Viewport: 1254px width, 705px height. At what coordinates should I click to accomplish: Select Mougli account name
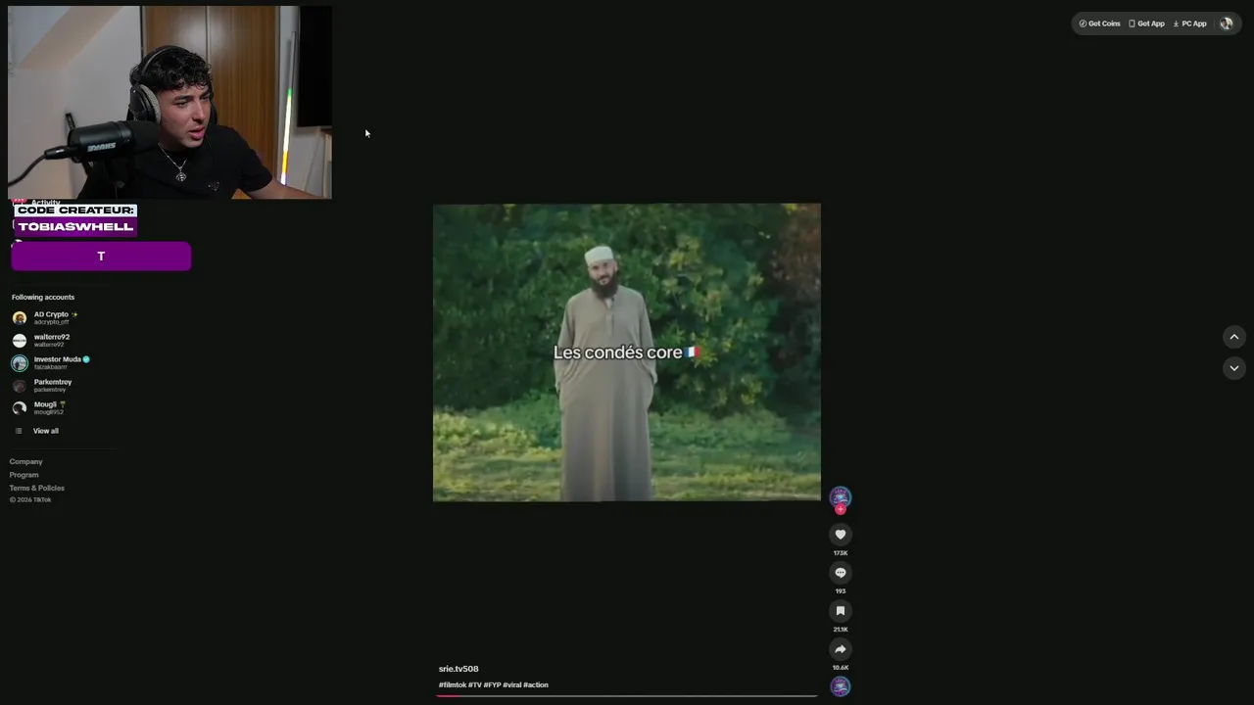point(45,404)
